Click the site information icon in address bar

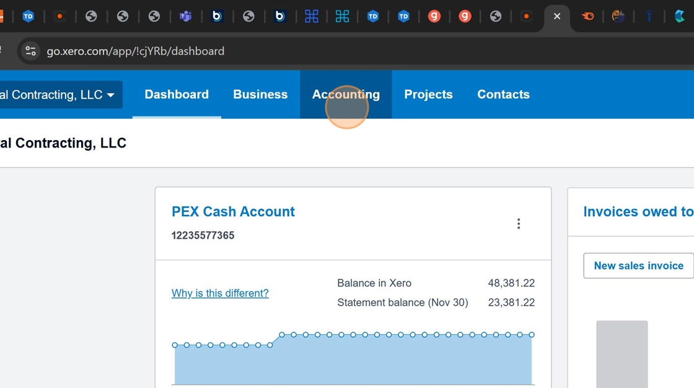30,51
